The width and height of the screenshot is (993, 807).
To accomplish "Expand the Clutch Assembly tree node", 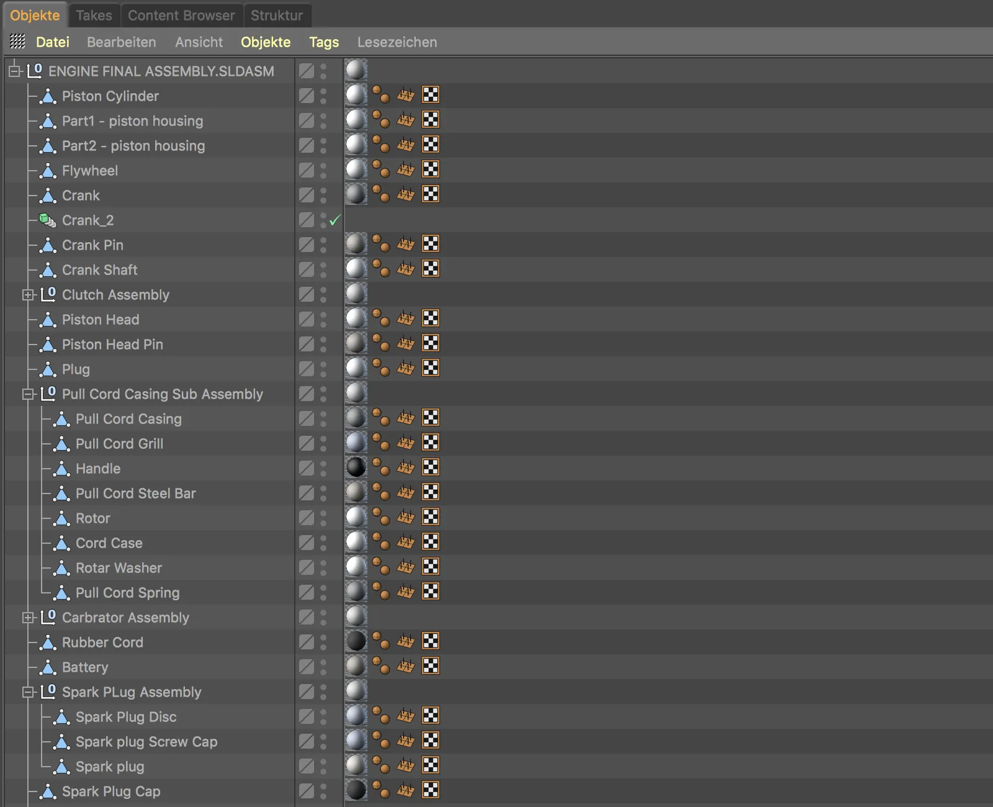I will (x=28, y=294).
